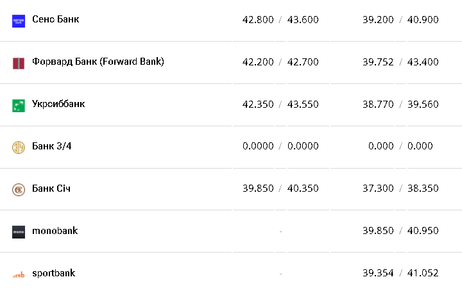The width and height of the screenshot is (462, 293).
Task: Click the dark monobank logo icon
Action: tap(18, 231)
